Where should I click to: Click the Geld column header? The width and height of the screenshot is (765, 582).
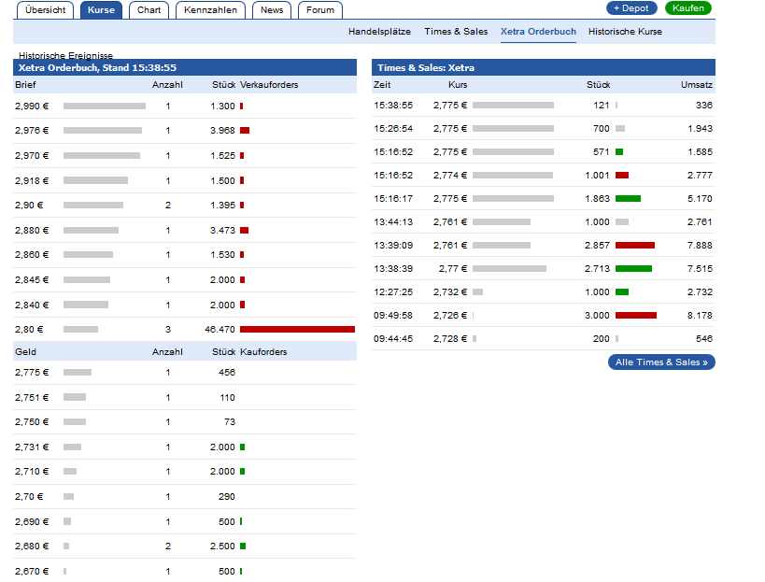tap(25, 352)
